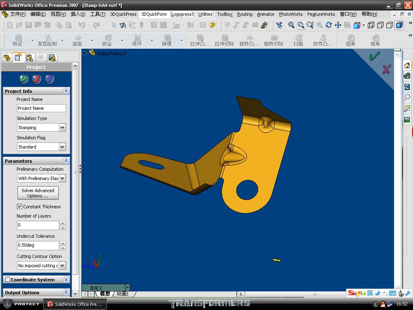Open the Toolbox menu
The height and width of the screenshot is (310, 413).
pyautogui.click(x=225, y=14)
